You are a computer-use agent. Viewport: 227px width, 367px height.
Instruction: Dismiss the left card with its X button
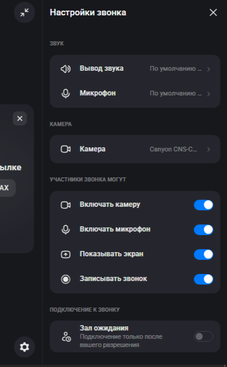[x=20, y=118]
